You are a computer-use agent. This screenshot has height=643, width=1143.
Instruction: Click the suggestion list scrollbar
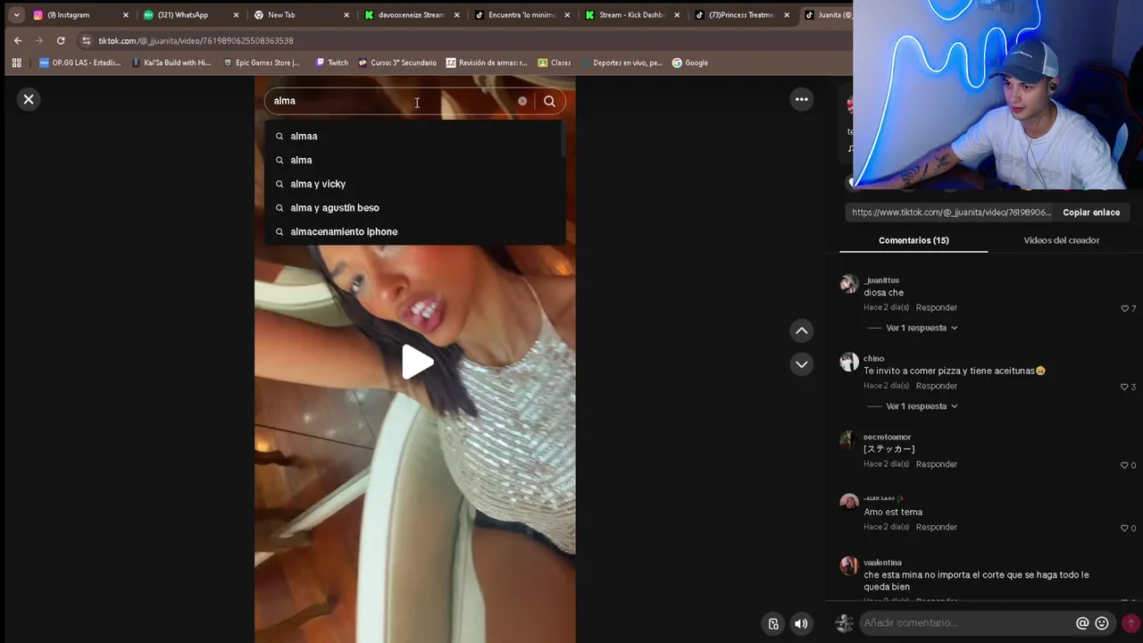(x=563, y=138)
